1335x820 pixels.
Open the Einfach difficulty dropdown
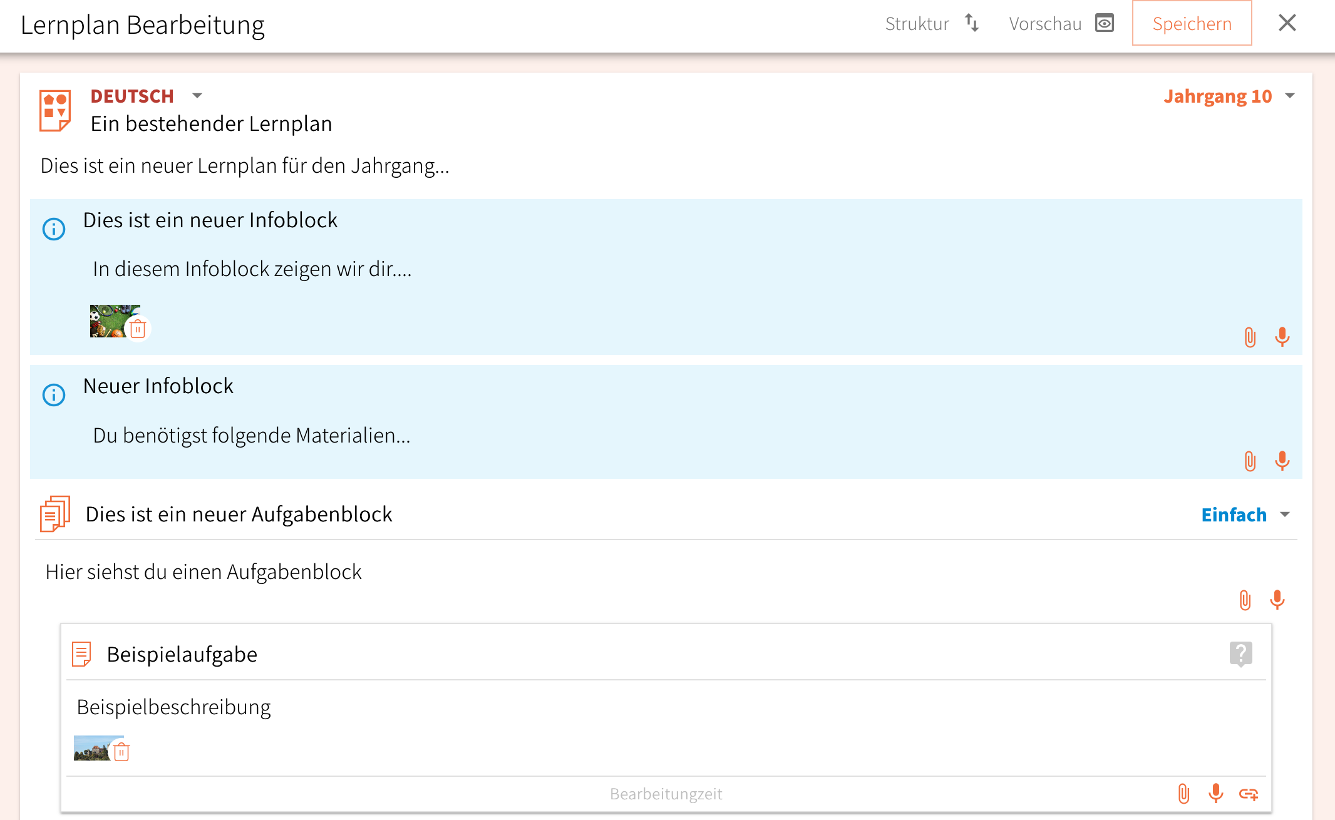click(x=1285, y=515)
